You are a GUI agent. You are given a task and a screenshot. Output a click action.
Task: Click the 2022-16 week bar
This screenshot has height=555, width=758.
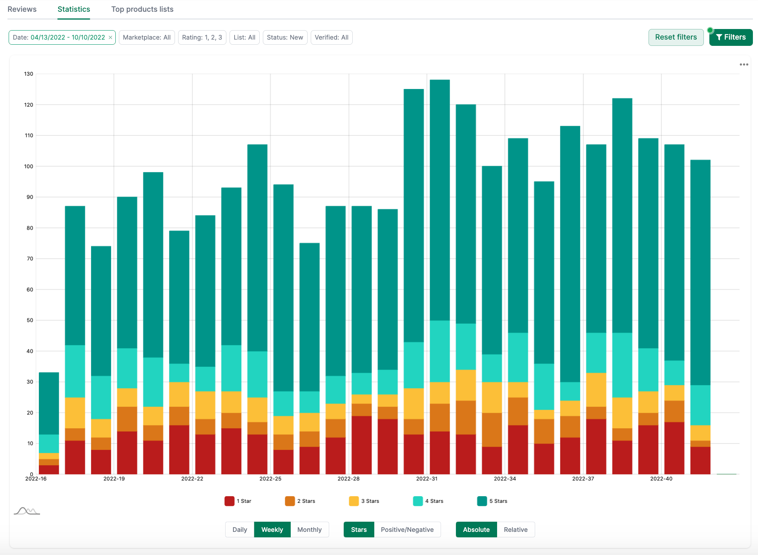tap(49, 423)
